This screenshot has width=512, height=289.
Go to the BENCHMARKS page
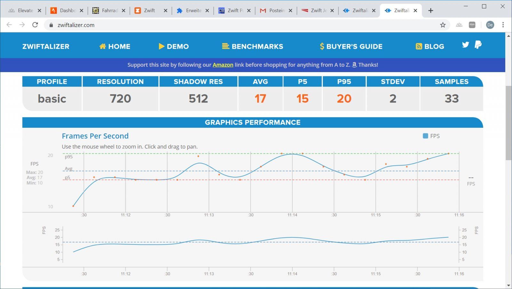click(252, 46)
